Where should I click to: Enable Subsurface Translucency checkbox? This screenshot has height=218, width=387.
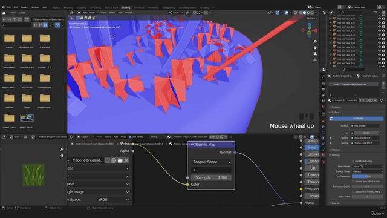353,191
